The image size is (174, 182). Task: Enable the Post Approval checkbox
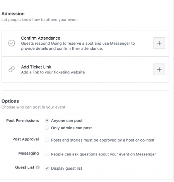[x=47, y=140]
